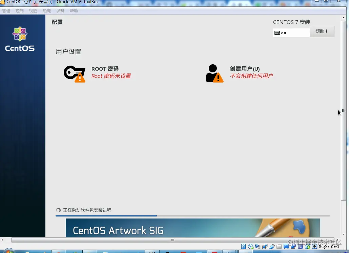Open ROOT 密码 settings
Image resolution: width=349 pixels, height=253 pixels.
pyautogui.click(x=105, y=69)
